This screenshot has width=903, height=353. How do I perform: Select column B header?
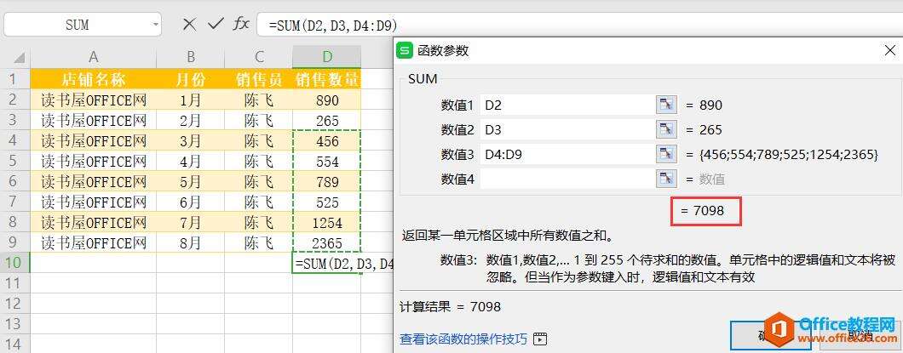point(191,57)
